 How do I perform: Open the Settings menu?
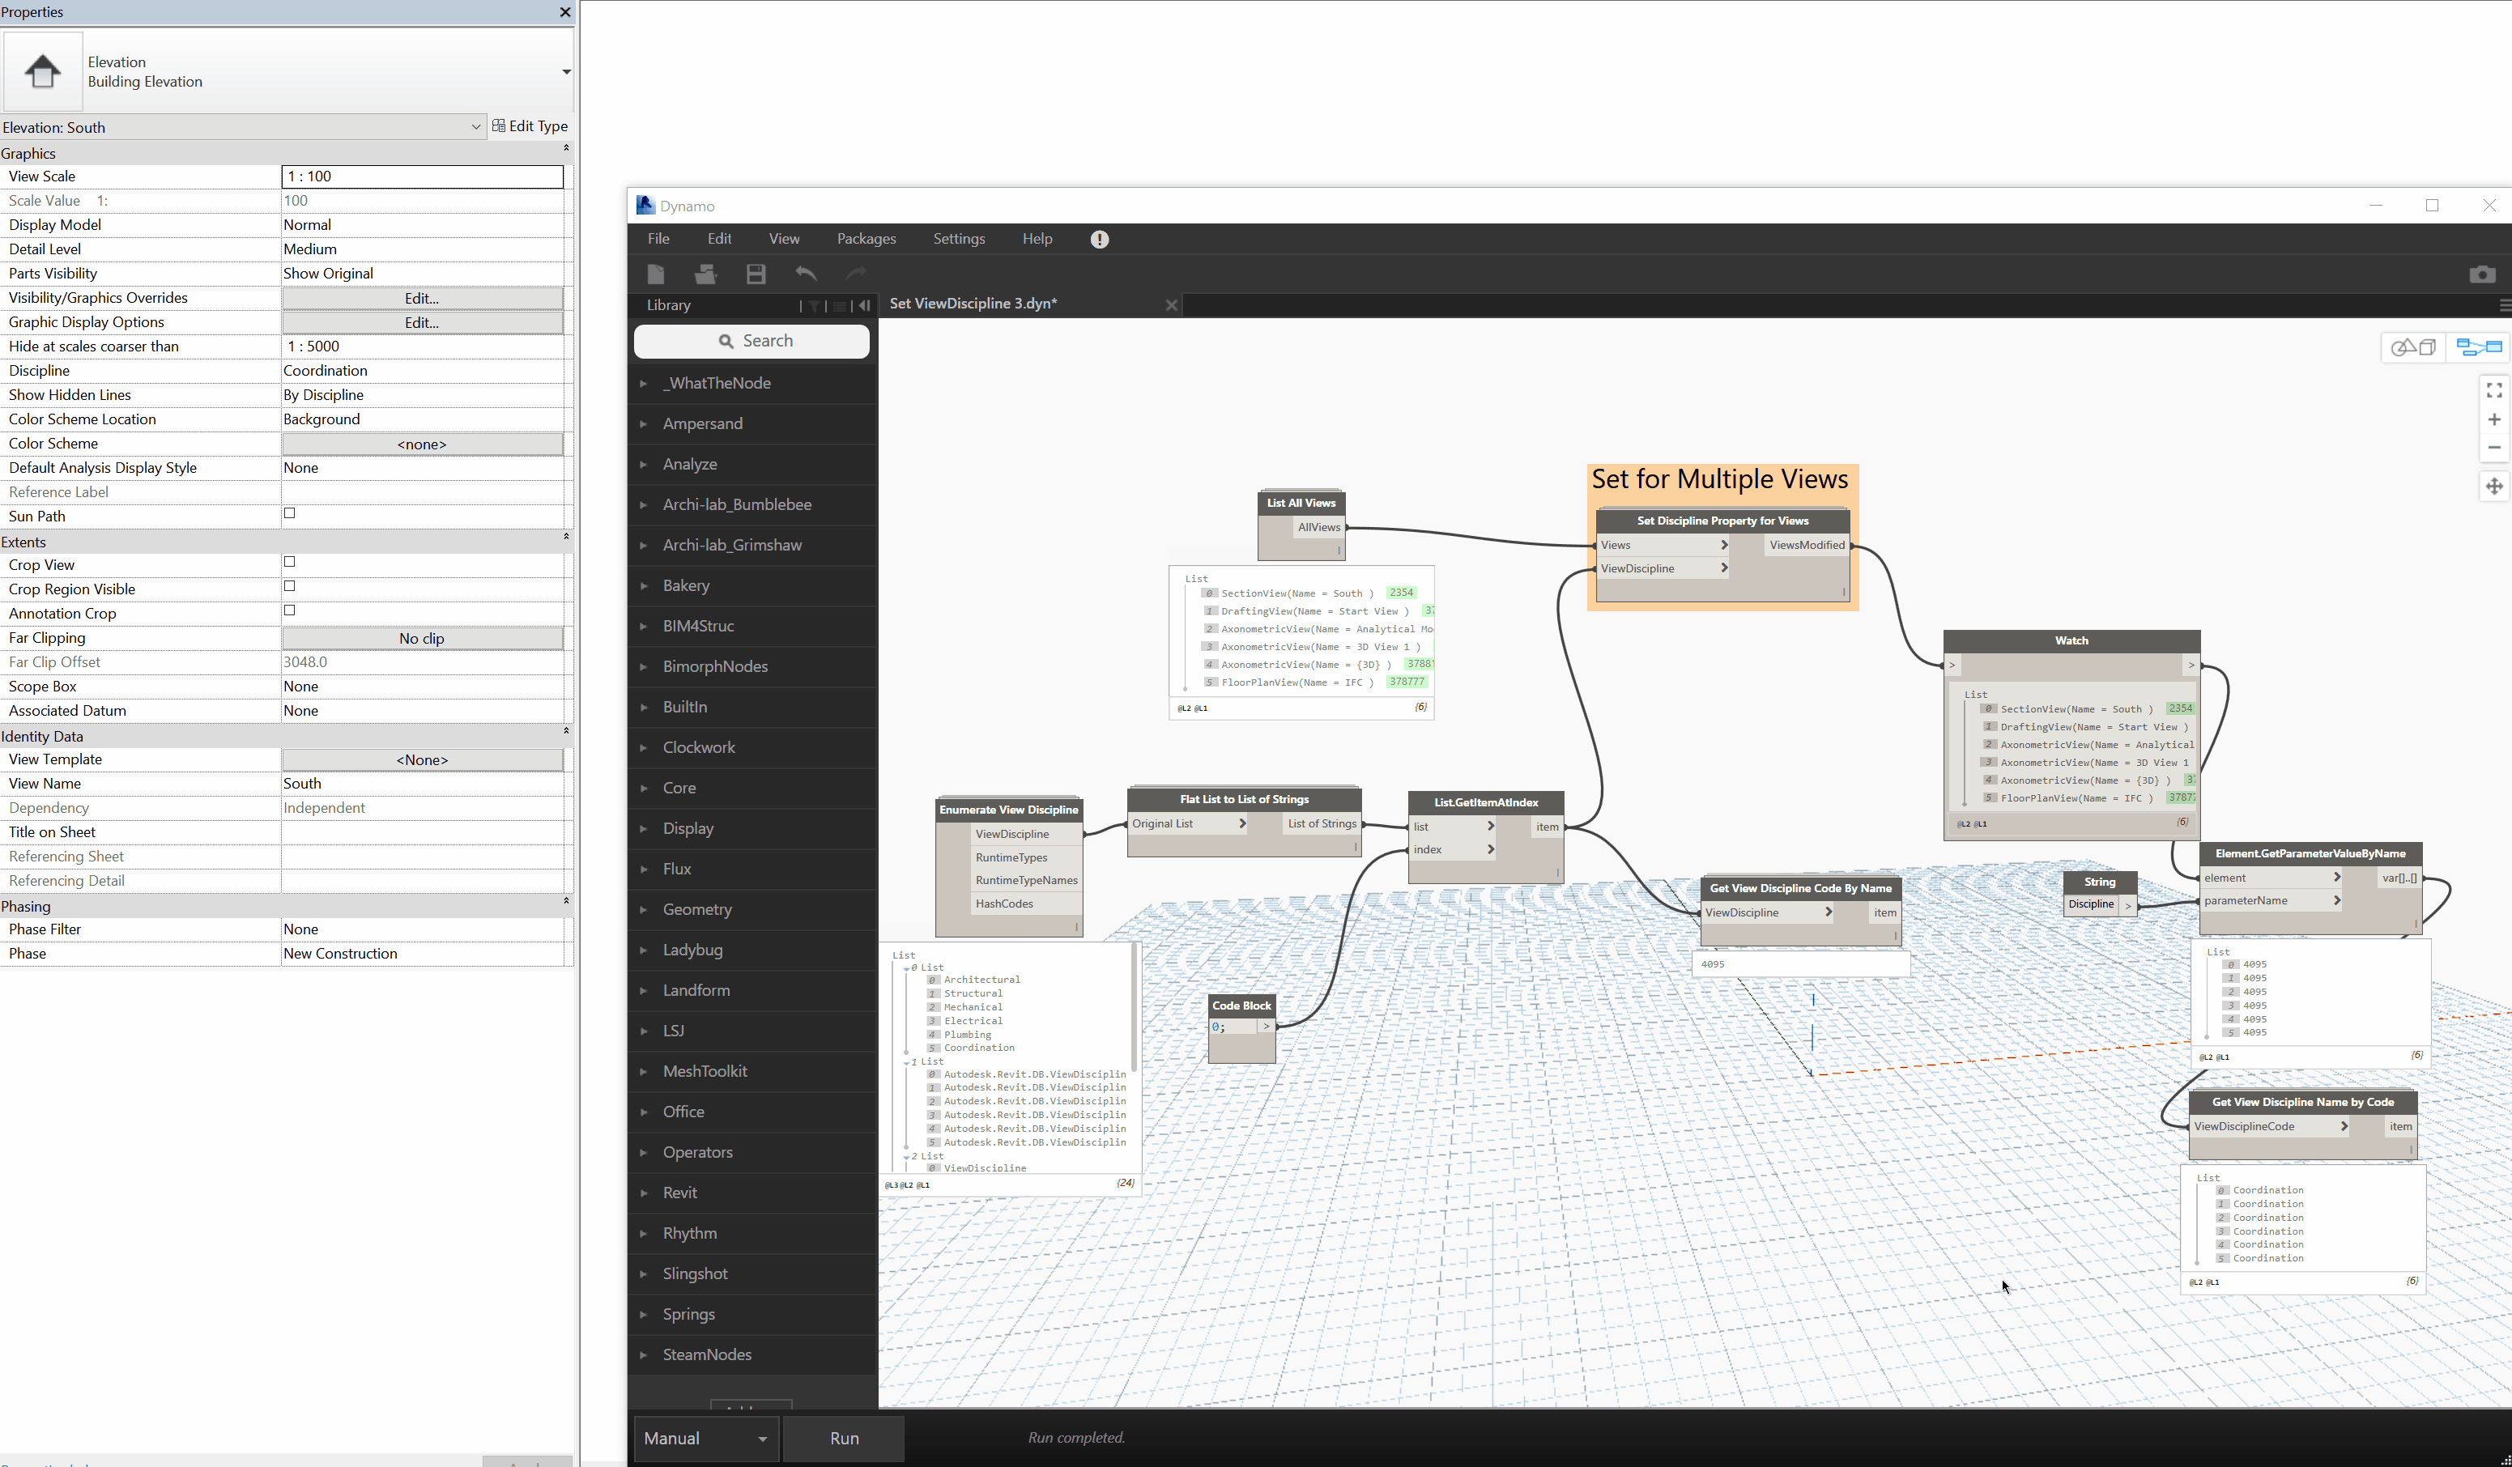[958, 239]
